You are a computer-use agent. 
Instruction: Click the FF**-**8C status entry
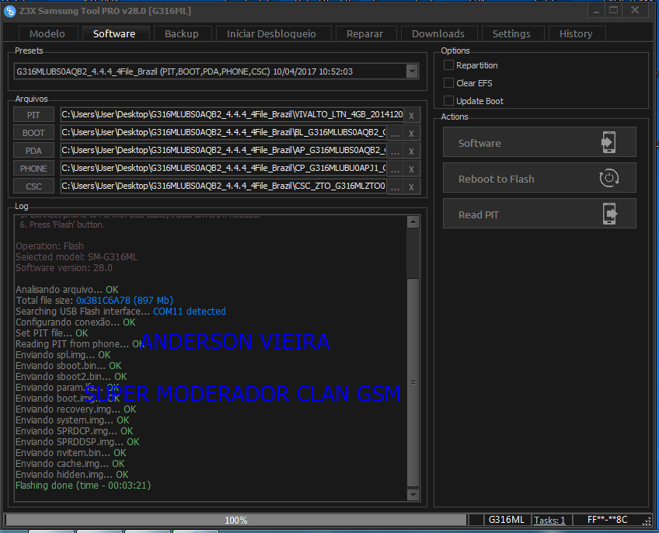[x=607, y=520]
